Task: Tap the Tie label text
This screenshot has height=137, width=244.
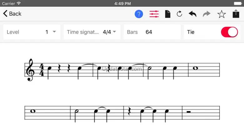Action: click(191, 32)
